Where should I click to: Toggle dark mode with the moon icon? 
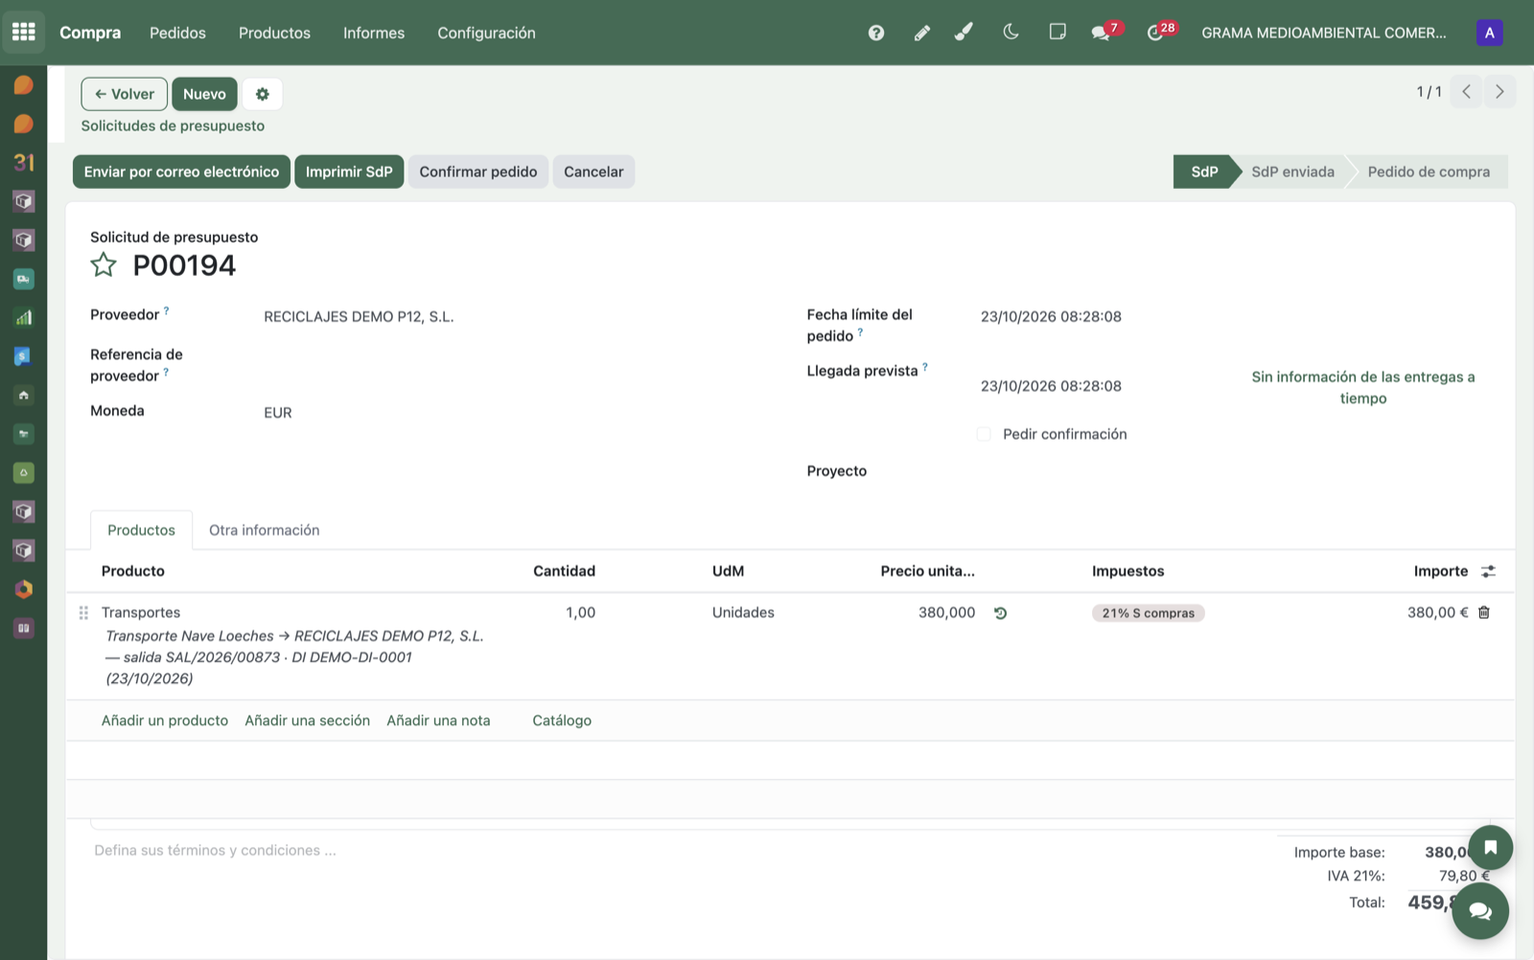(x=1011, y=33)
